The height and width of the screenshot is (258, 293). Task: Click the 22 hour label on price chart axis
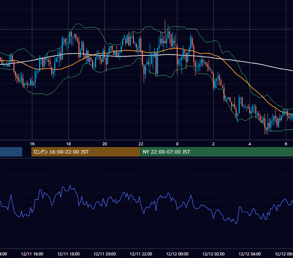tap(141, 144)
